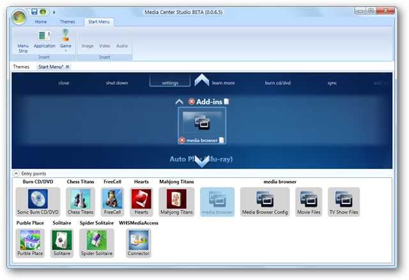
Task: Select the Hearts entry point icon
Action: pyautogui.click(x=141, y=202)
